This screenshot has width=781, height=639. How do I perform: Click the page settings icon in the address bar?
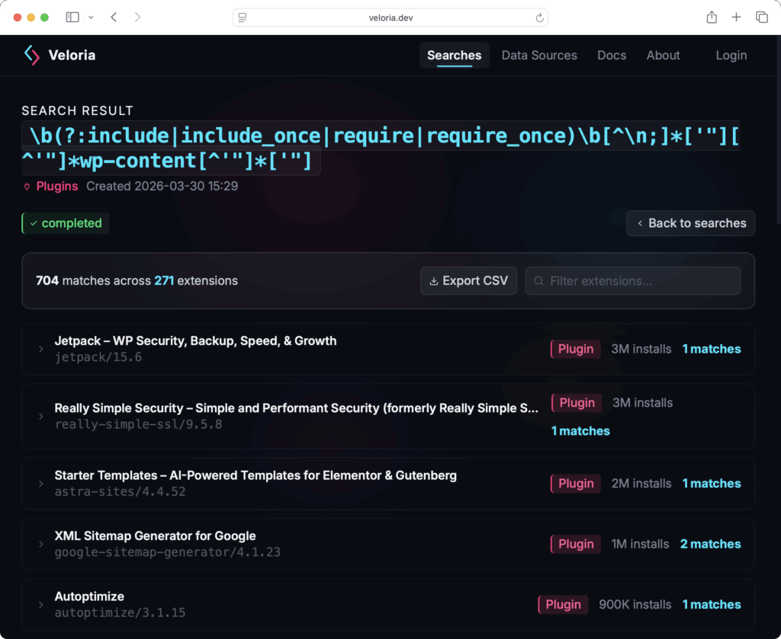[243, 18]
